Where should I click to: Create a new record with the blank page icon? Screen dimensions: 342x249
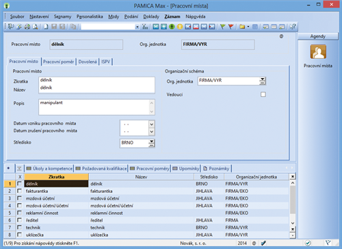(46, 27)
